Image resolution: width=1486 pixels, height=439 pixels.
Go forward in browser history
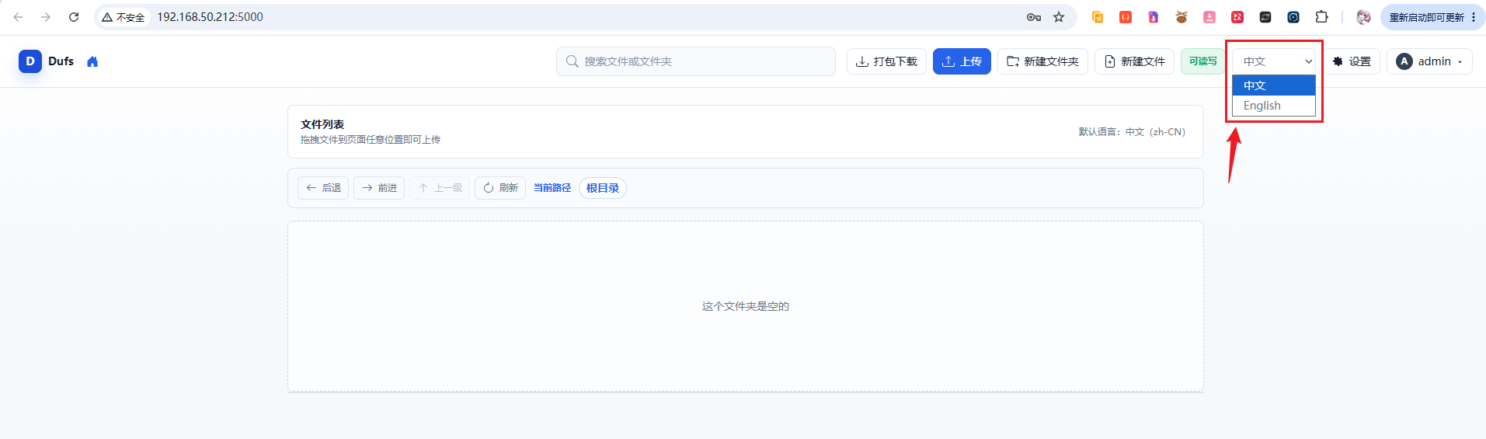(46, 17)
